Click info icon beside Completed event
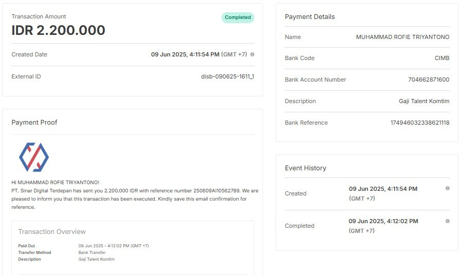Viewport: 462px width, 276px height. pos(447,221)
